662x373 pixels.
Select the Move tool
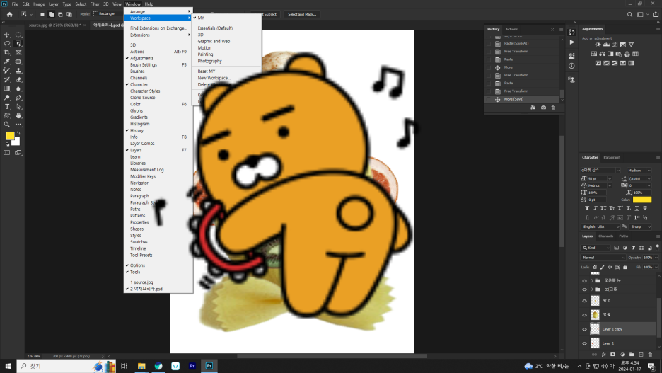pyautogui.click(x=7, y=35)
